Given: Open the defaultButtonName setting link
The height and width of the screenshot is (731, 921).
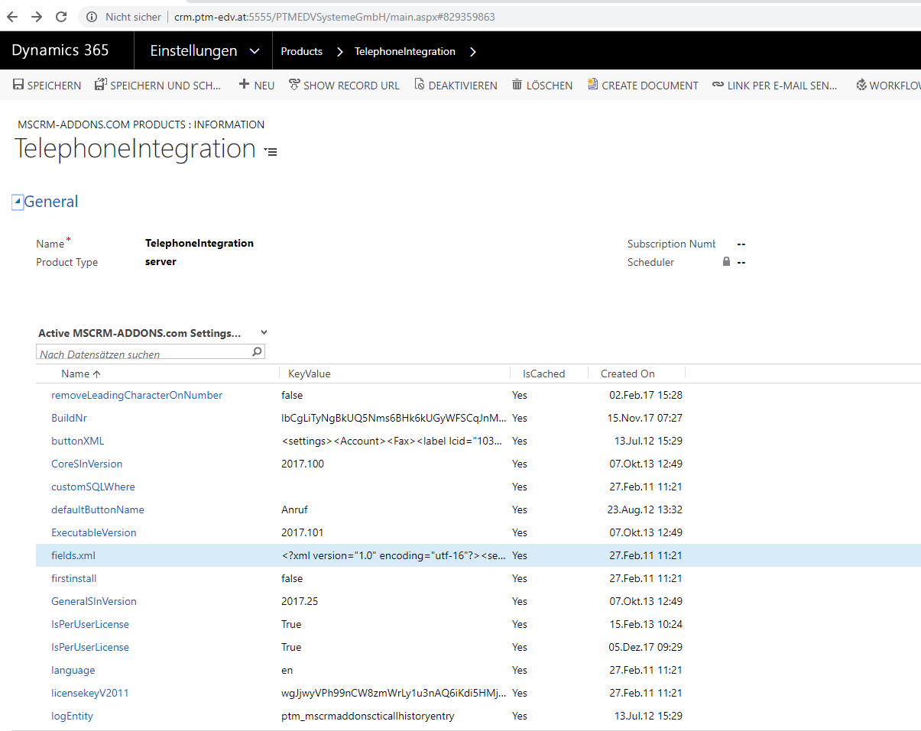Looking at the screenshot, I should 98,510.
